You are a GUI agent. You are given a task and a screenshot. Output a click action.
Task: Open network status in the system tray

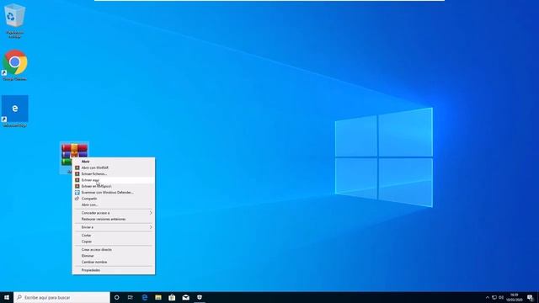494,297
